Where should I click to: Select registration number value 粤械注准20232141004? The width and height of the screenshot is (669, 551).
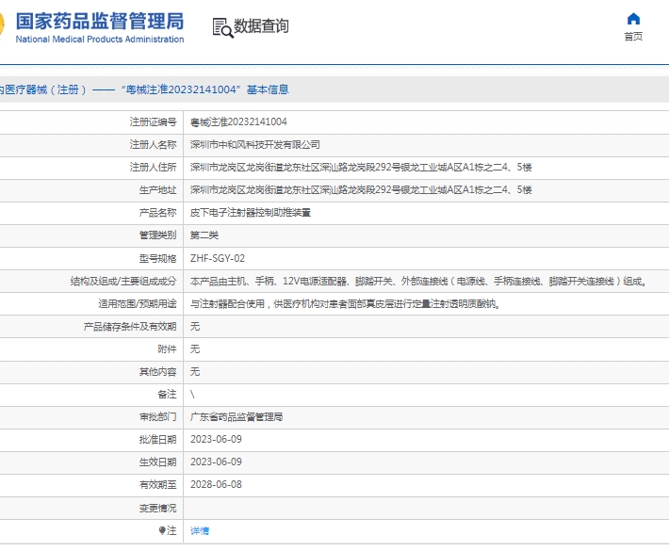(238, 122)
